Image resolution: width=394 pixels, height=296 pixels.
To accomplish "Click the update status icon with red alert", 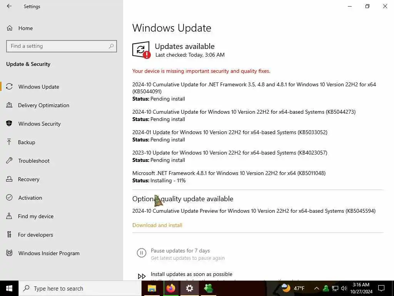I will click(x=142, y=50).
